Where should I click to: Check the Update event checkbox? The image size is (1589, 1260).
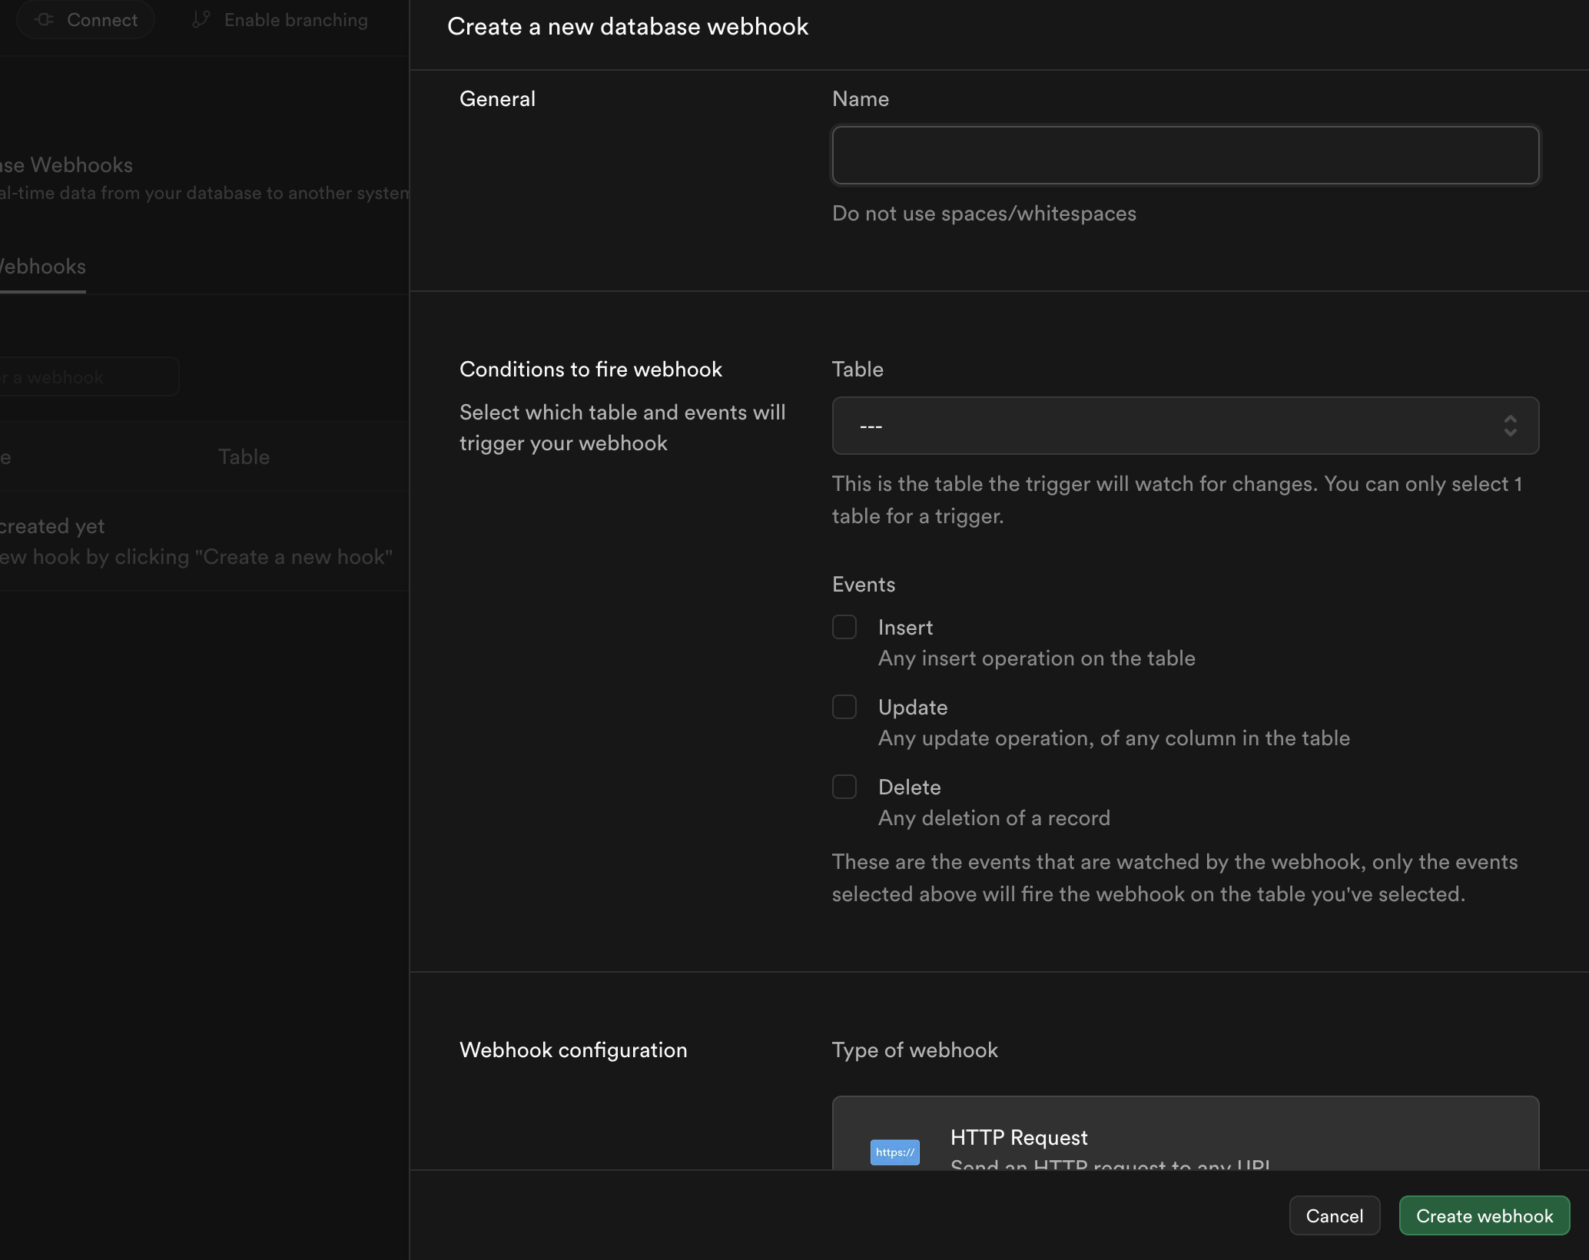click(844, 707)
